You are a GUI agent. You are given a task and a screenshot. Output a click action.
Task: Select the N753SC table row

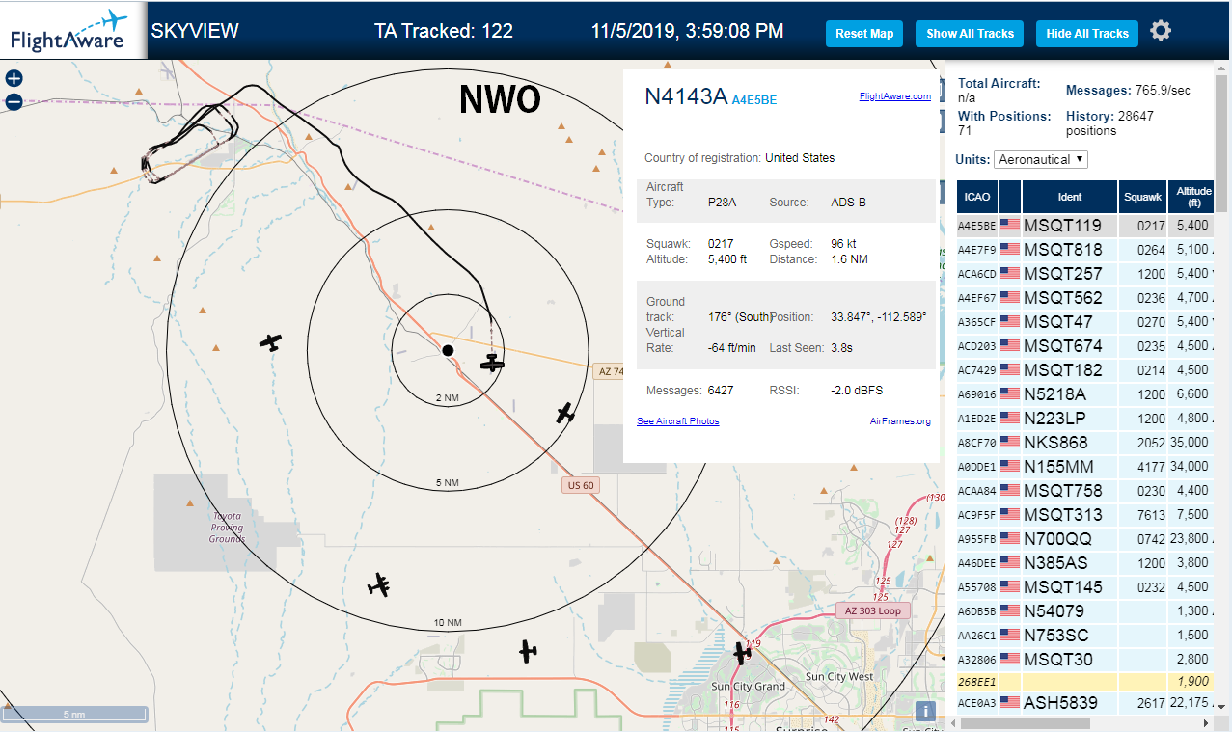coord(1084,636)
